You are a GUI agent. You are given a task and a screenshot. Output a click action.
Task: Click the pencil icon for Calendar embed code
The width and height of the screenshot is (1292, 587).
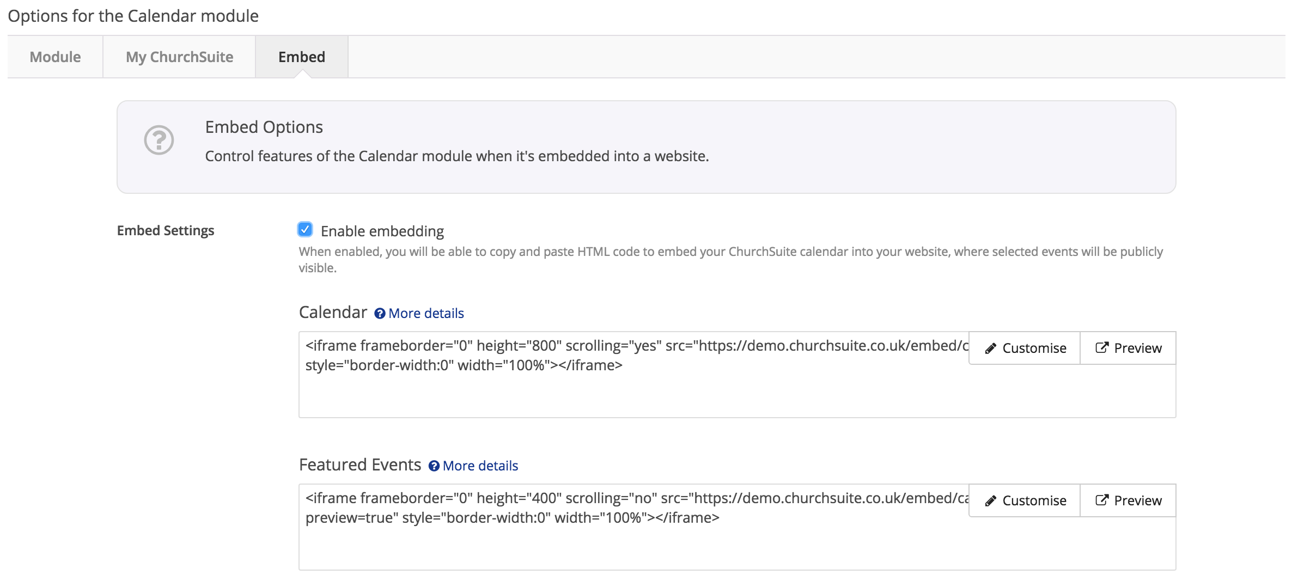[990, 348]
